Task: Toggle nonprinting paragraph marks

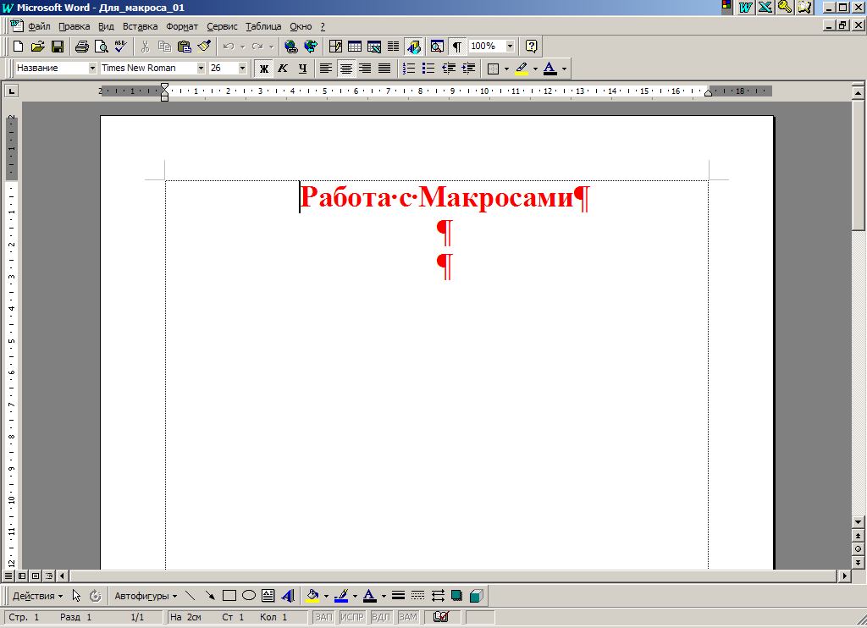Action: coord(456,47)
